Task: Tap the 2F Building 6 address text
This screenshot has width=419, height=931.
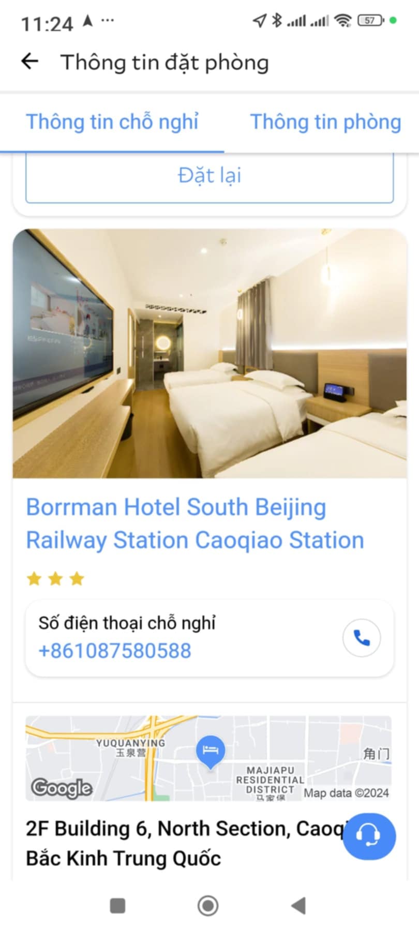Action: pyautogui.click(x=186, y=843)
